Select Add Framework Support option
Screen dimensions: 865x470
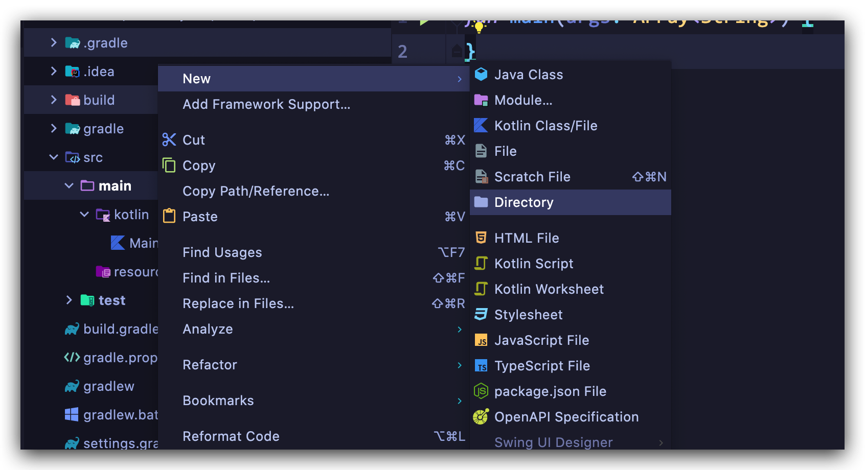[x=266, y=104]
